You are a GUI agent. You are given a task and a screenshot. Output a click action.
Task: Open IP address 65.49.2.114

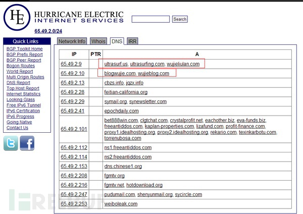pyautogui.click(x=74, y=157)
